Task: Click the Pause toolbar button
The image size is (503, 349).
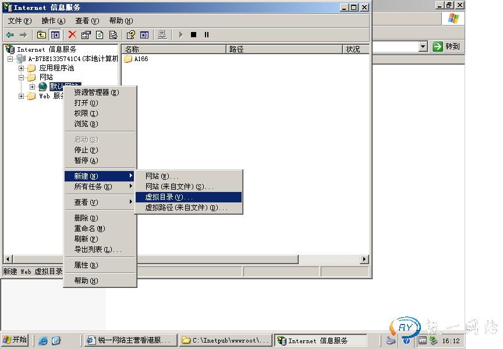Action: click(207, 35)
